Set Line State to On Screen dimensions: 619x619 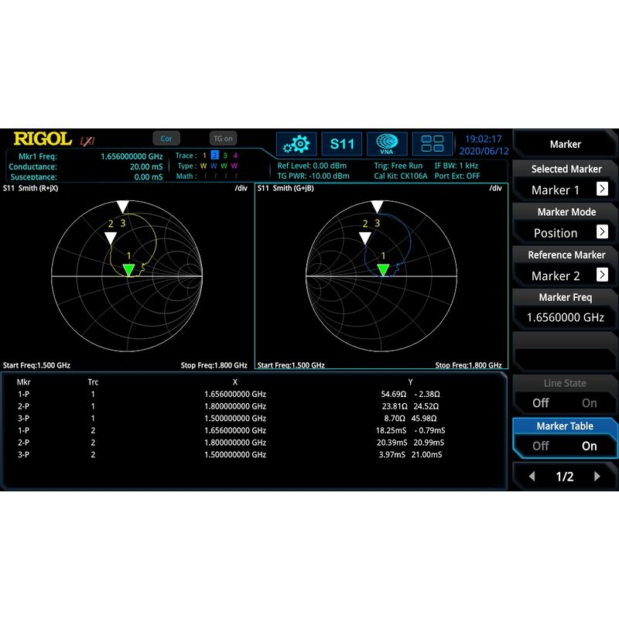coord(589,403)
